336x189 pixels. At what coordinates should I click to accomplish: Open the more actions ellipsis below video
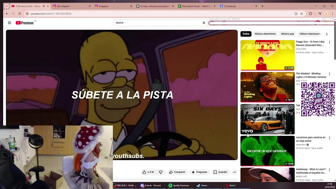coord(234,172)
